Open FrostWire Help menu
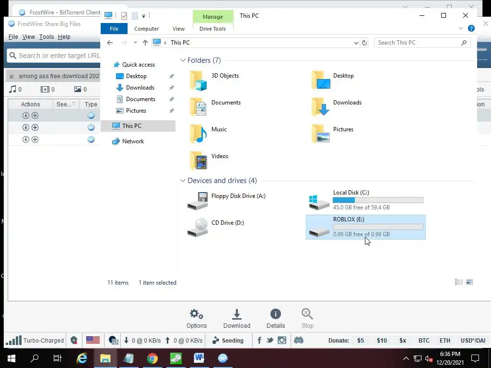The width and height of the screenshot is (491, 368). pyautogui.click(x=64, y=37)
